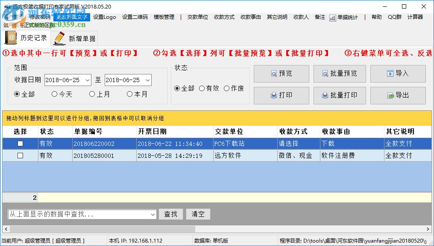Screen dimensions: 434x246
Task: Open the QQ群 menu item
Action: [395, 17]
